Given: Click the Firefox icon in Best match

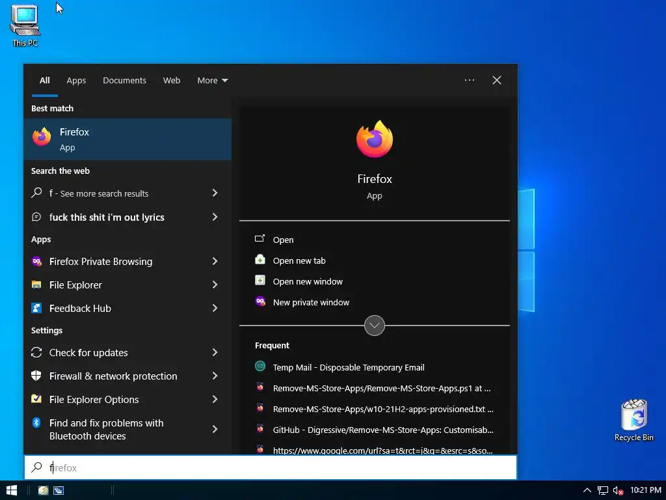Looking at the screenshot, I should [x=42, y=137].
